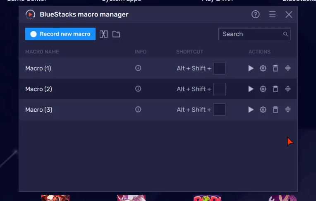Open the hamburger menu icon
The width and height of the screenshot is (316, 201).
click(x=272, y=14)
